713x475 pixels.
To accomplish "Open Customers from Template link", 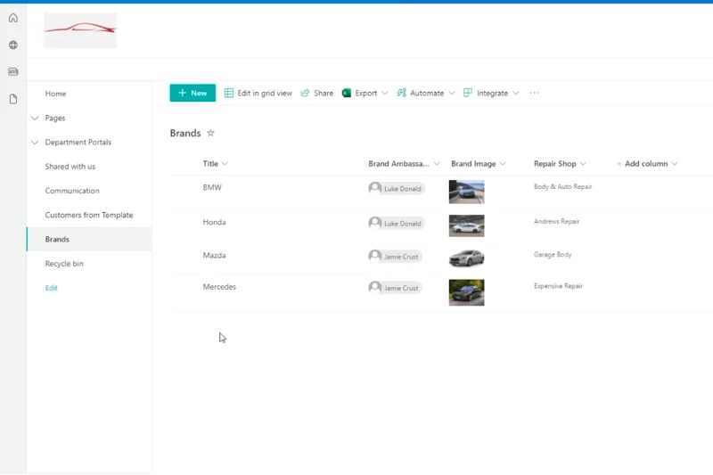I will tap(88, 215).
